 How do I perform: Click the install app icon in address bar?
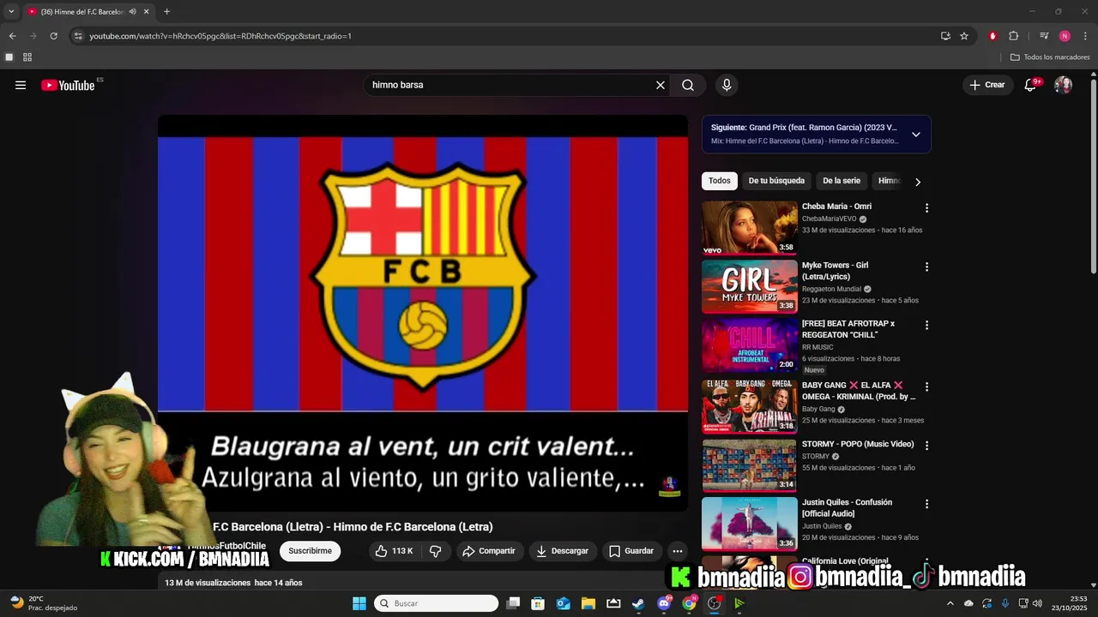coord(945,36)
